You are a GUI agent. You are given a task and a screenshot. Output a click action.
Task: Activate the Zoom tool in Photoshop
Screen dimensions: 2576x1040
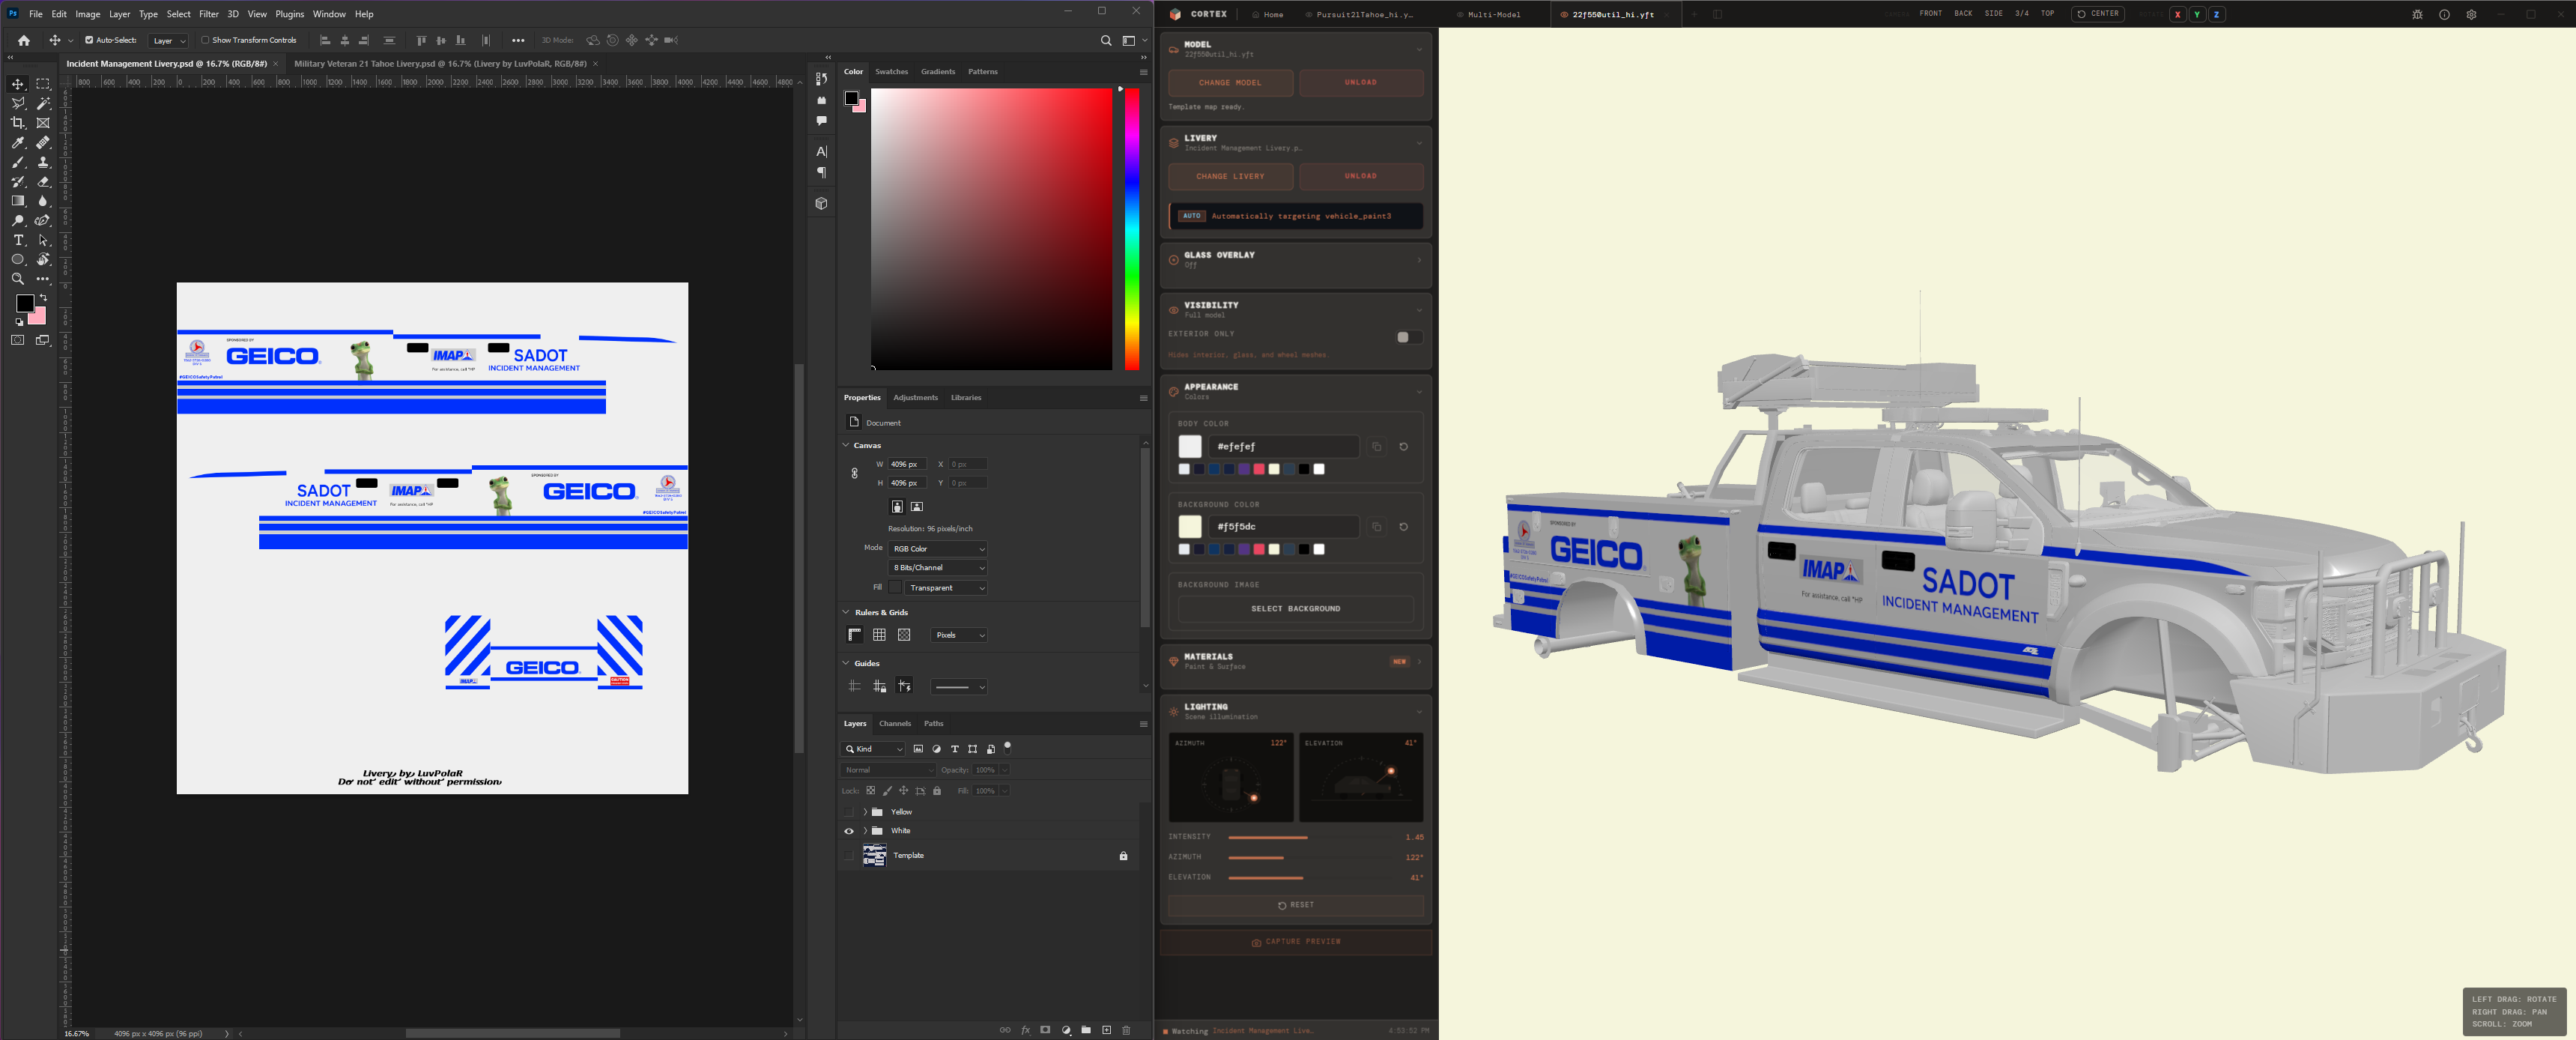(18, 279)
